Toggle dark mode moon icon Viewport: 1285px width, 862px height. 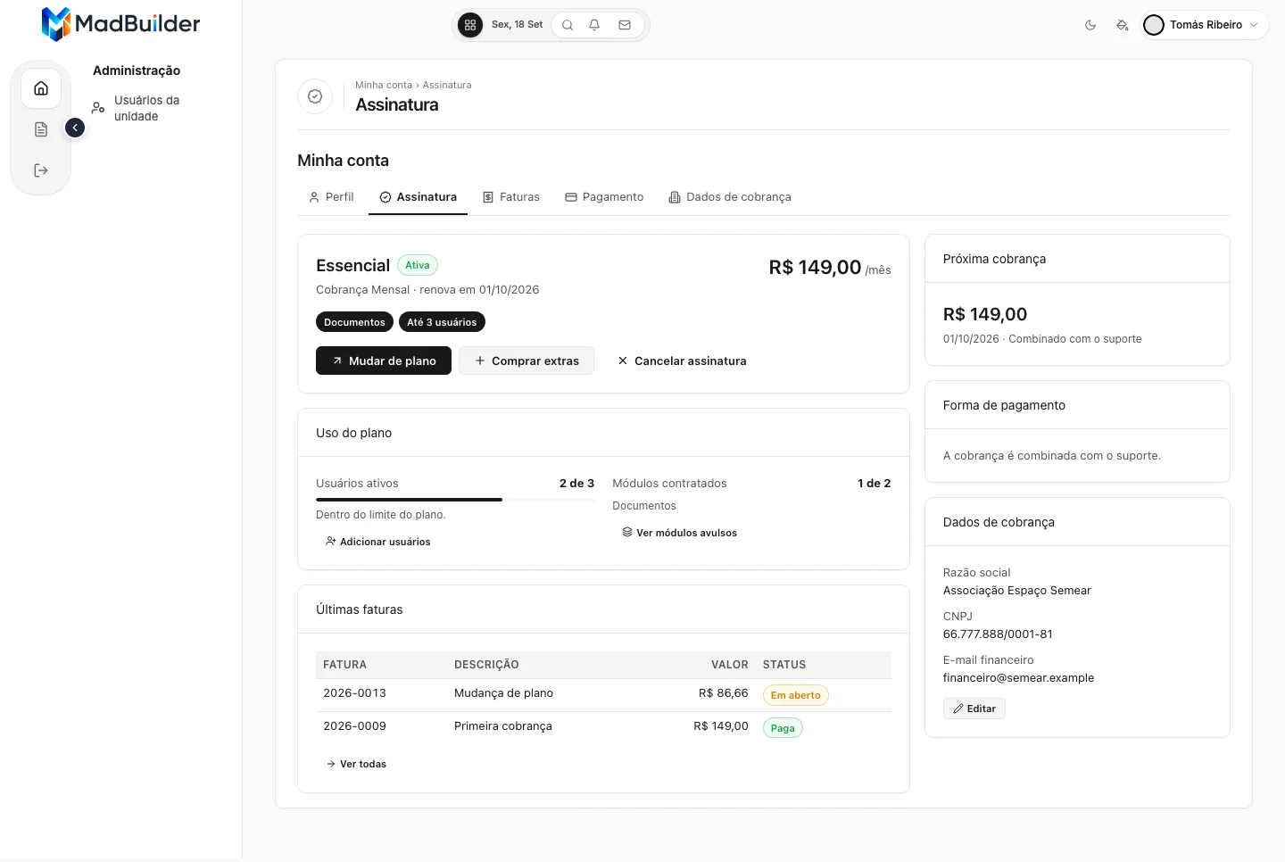[x=1090, y=25]
